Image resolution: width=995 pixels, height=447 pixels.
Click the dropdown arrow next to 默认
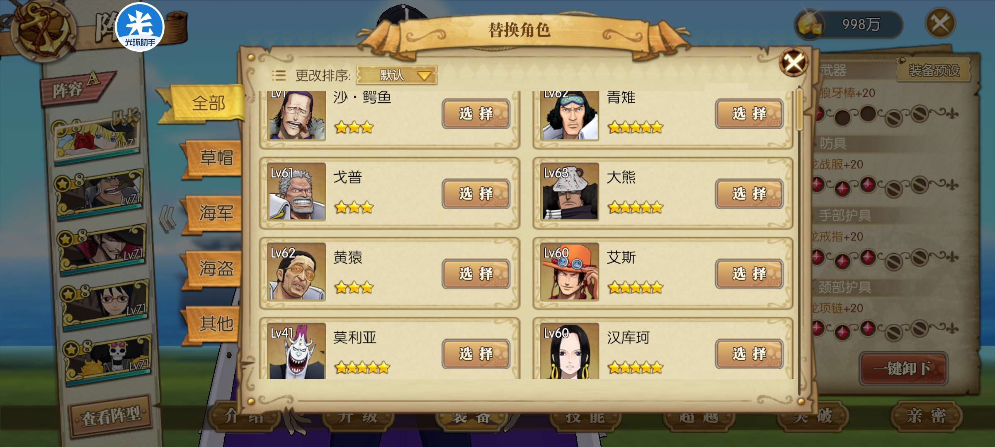tap(424, 76)
